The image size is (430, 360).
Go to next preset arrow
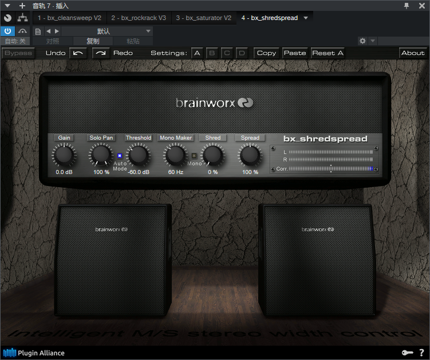(x=57, y=31)
